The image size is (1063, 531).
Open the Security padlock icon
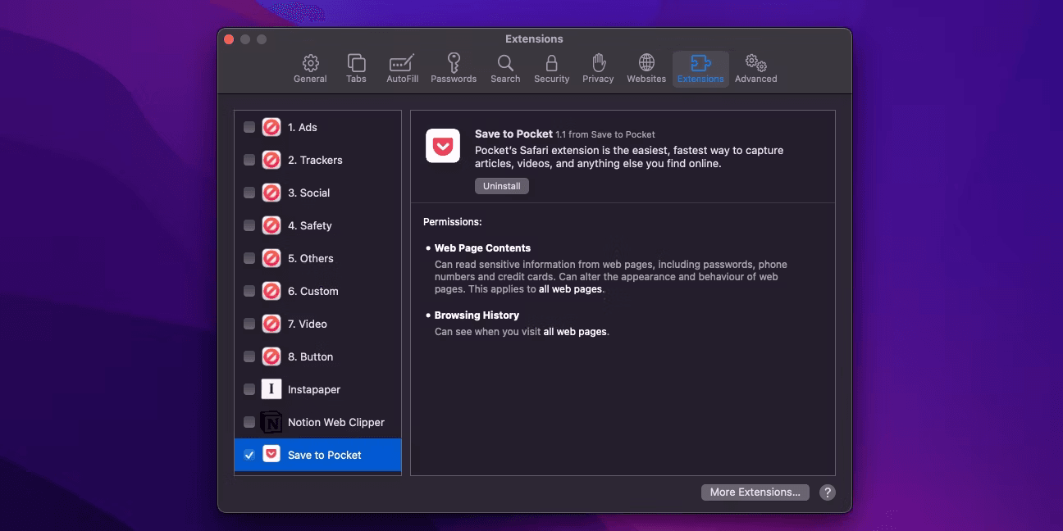[551, 63]
